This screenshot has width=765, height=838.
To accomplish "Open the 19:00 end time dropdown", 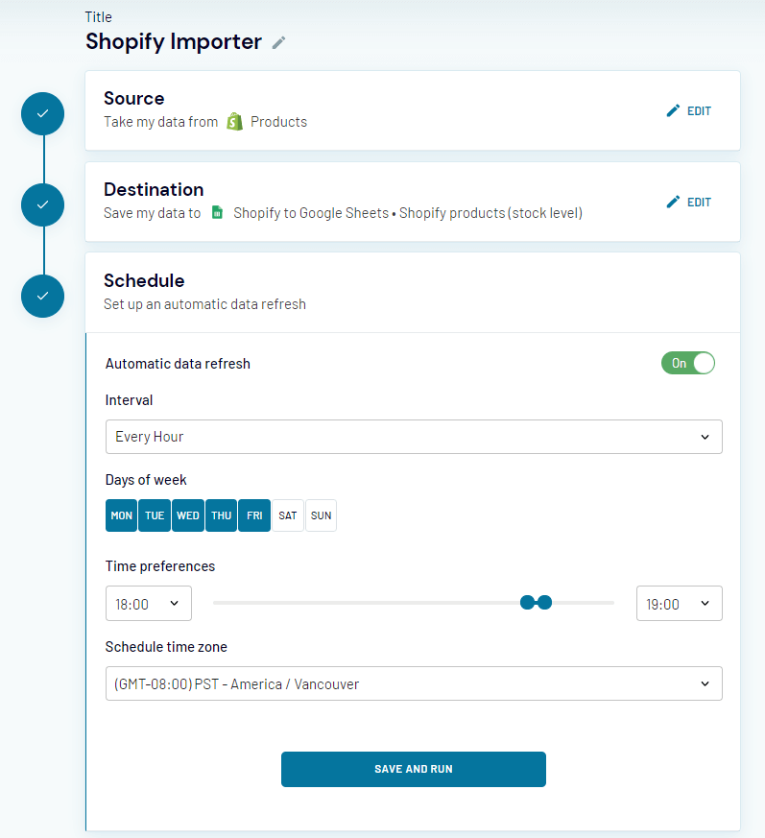I will (679, 604).
